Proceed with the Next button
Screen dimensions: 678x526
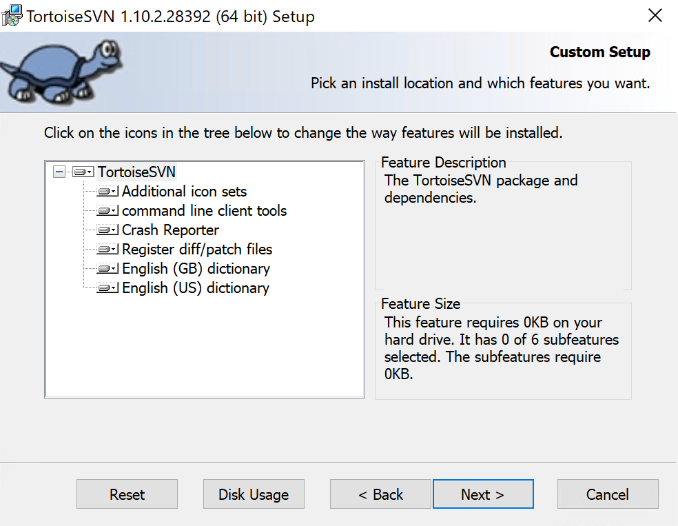(483, 494)
